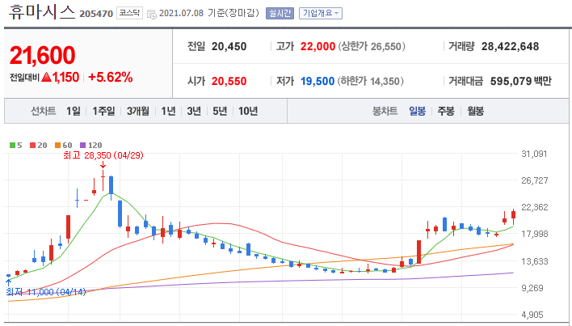Click the 13,633 price axis label
This screenshot has width=572, height=326.
click(534, 261)
